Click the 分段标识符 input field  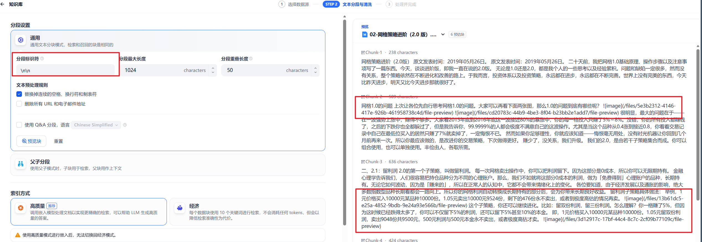pyautogui.click(x=65, y=70)
